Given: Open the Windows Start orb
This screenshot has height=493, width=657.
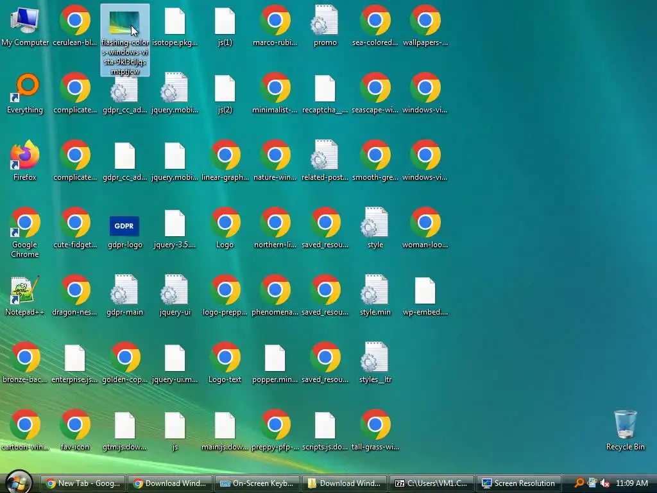Looking at the screenshot, I should (x=19, y=482).
